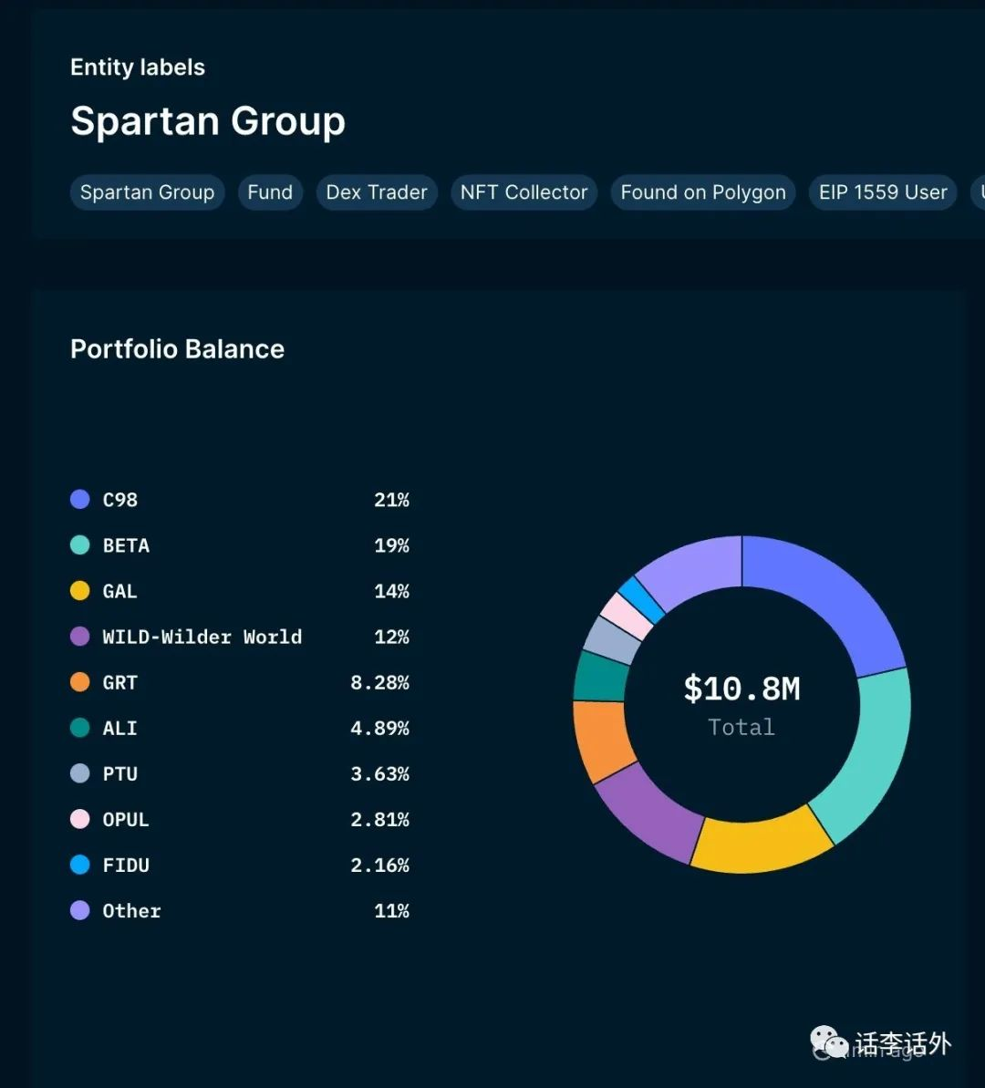This screenshot has width=985, height=1088.
Task: Select the EIP 1559 User tag
Action: [x=883, y=192]
